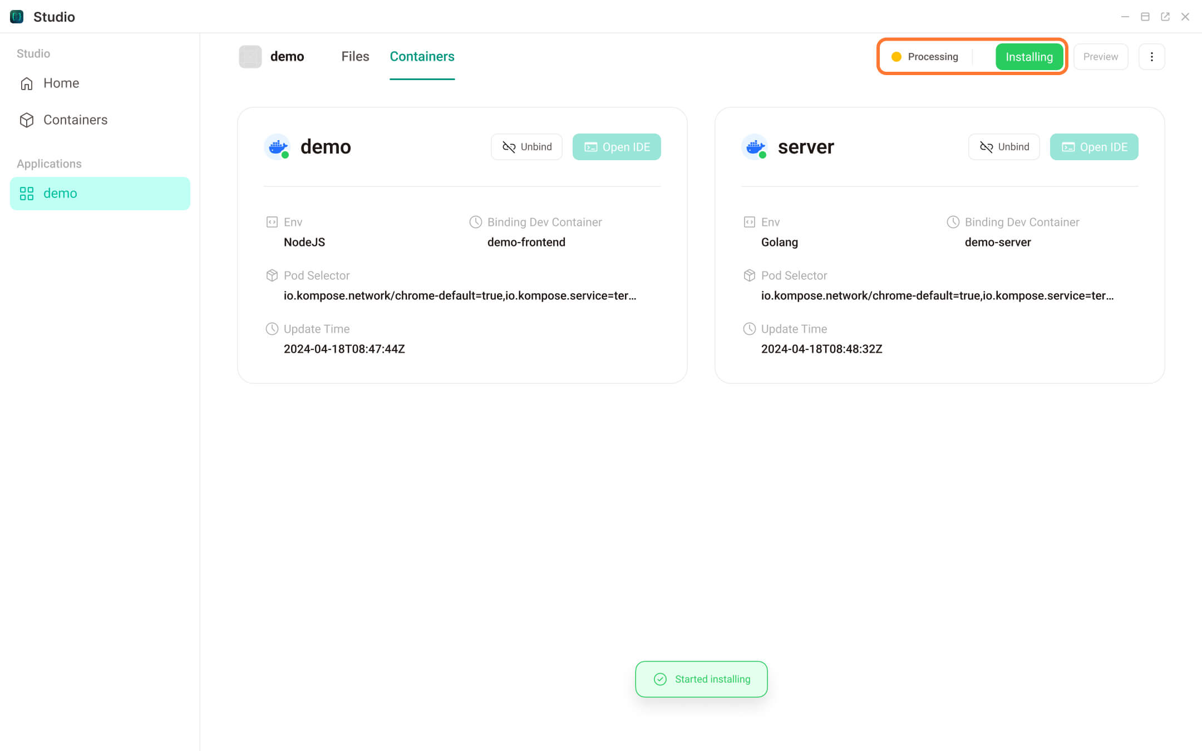Dismiss the Started installing toast notification
The image size is (1202, 751).
coord(701,679)
